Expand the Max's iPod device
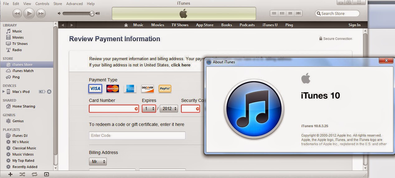Viewport: 395px width, 178px height. (x=4, y=92)
